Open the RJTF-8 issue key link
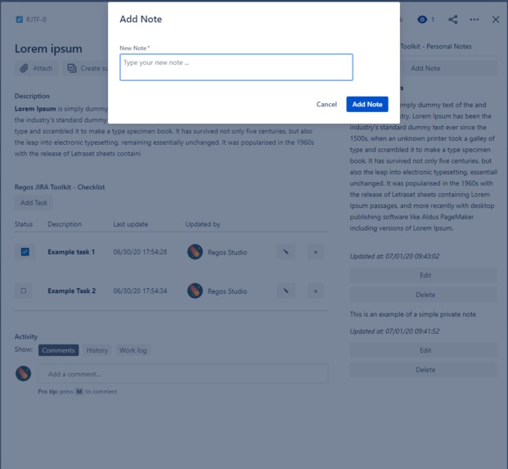This screenshot has width=508, height=469. click(x=36, y=20)
